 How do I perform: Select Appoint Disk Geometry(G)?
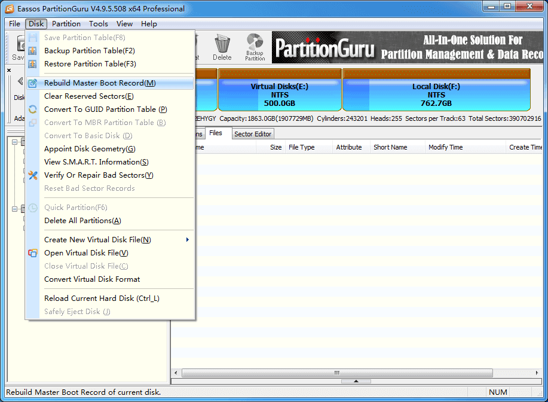coord(110,149)
